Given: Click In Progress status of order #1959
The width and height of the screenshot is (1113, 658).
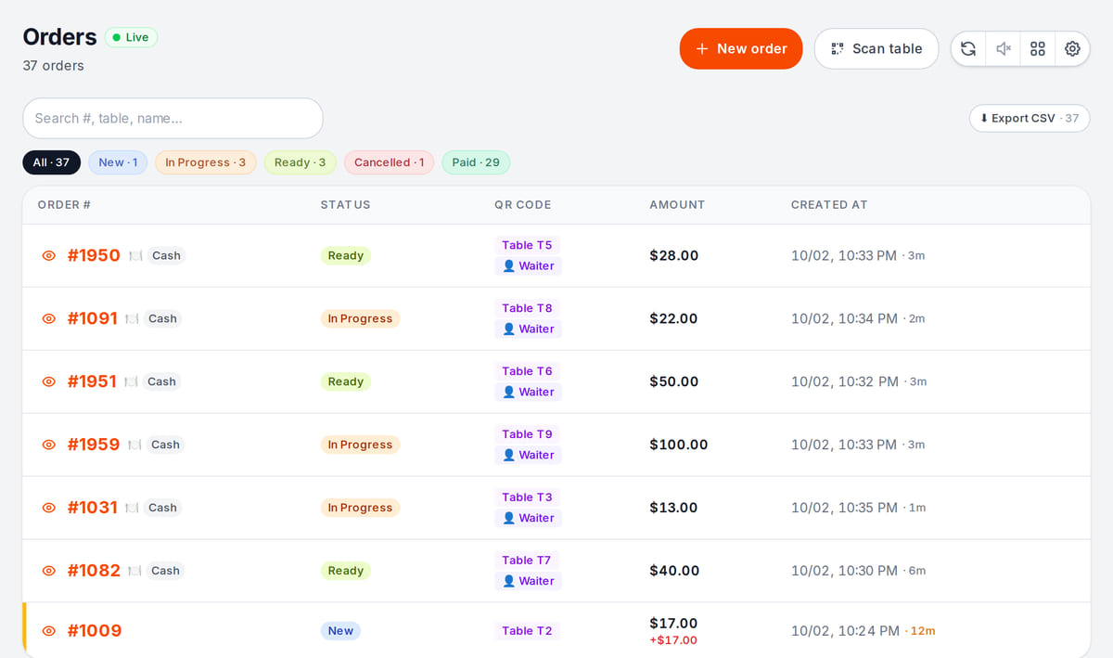Looking at the screenshot, I should point(360,445).
